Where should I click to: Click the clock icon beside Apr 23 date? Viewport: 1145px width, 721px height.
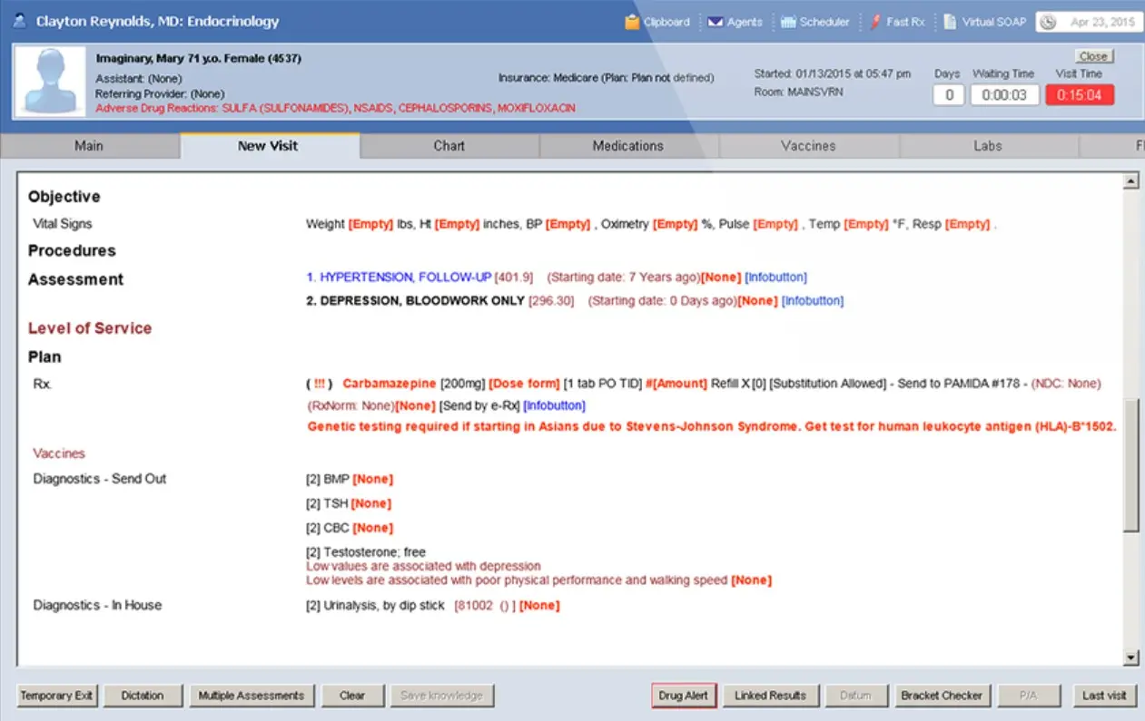tap(1050, 22)
